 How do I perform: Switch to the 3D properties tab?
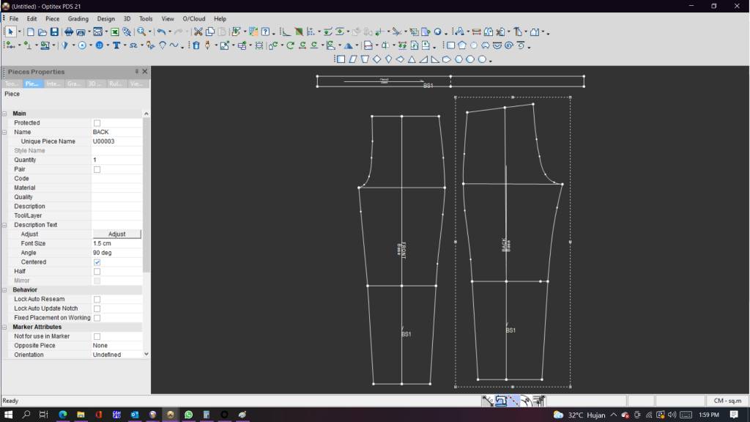(95, 83)
